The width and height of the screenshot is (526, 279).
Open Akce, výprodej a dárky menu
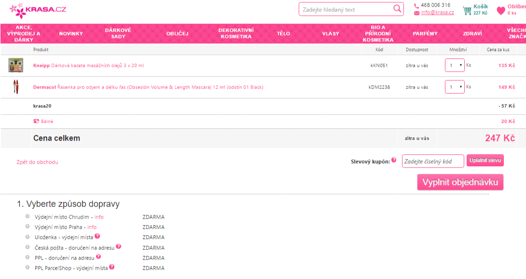click(24, 34)
